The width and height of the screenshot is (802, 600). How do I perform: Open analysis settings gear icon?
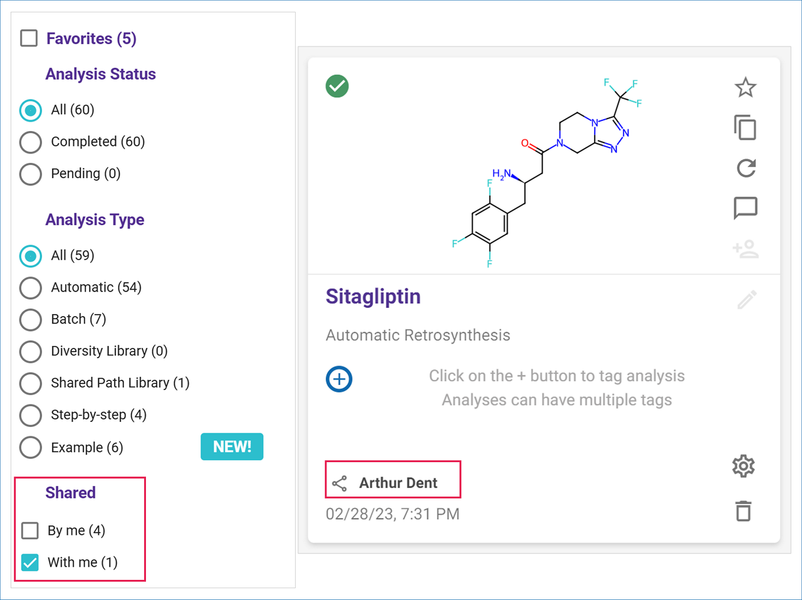[743, 466]
